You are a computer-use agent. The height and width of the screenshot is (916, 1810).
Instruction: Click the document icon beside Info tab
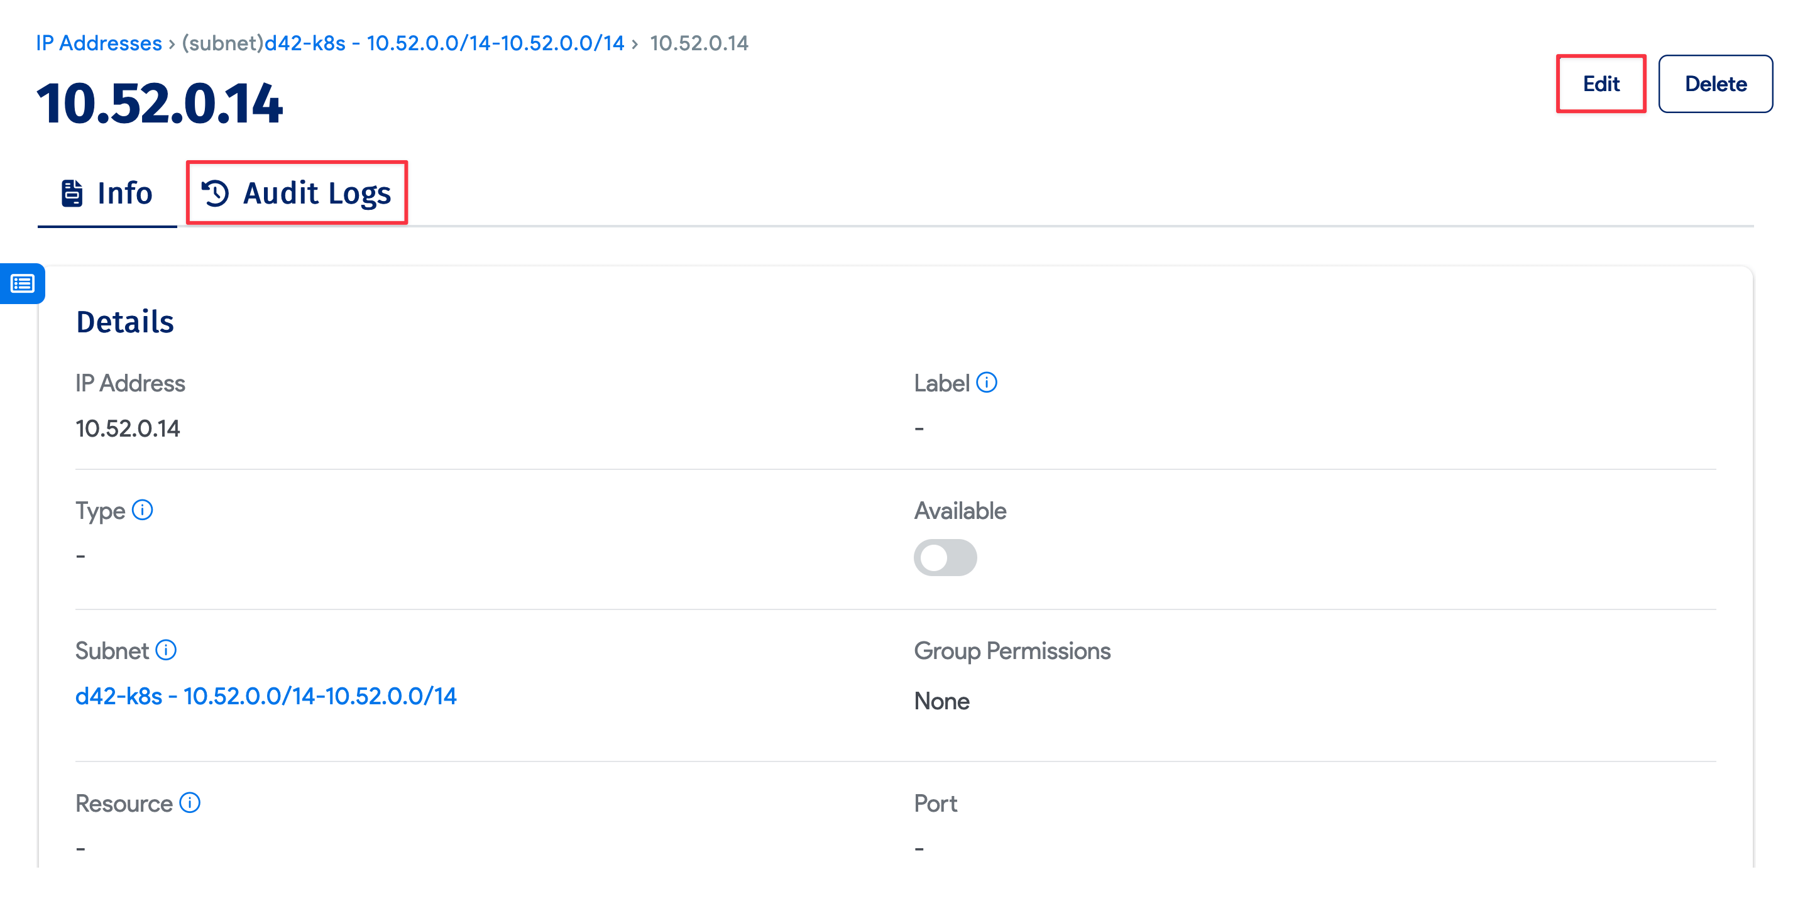pyautogui.click(x=71, y=192)
